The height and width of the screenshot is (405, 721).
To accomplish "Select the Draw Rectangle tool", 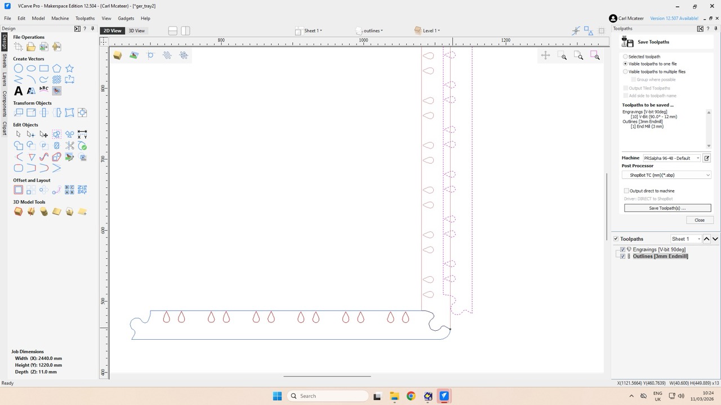I will click(x=44, y=69).
